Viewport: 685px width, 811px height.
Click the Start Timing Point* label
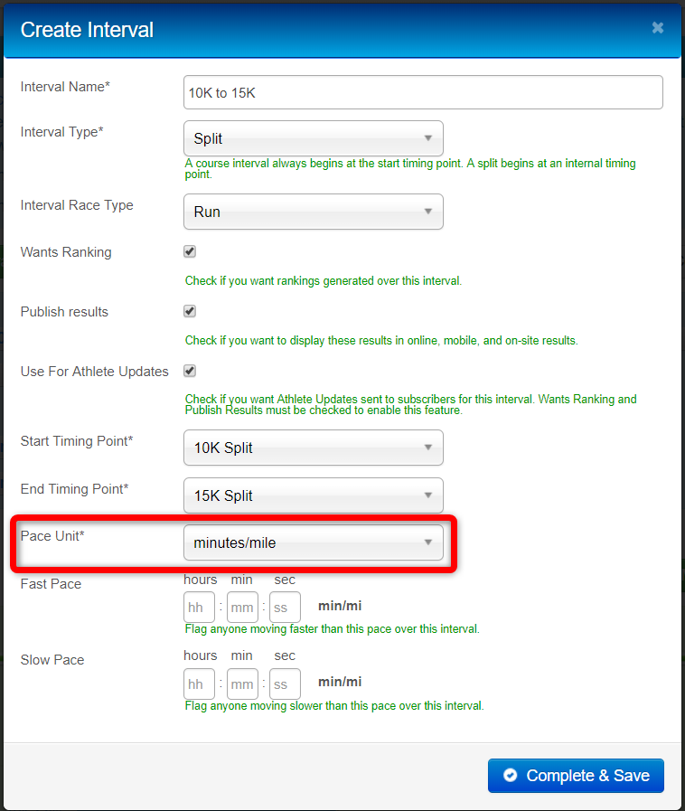77,441
